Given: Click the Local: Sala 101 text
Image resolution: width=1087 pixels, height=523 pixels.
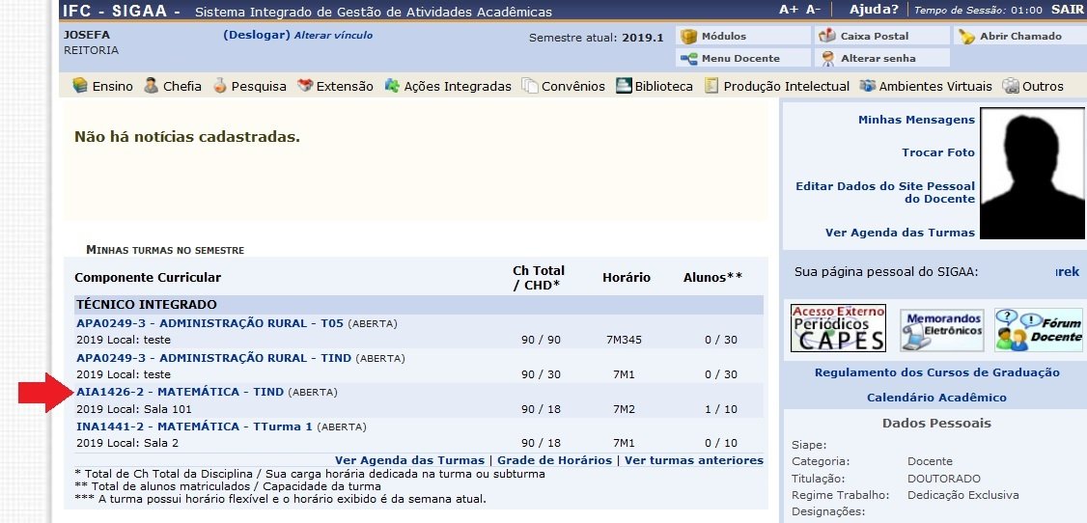Looking at the screenshot, I should [x=148, y=409].
